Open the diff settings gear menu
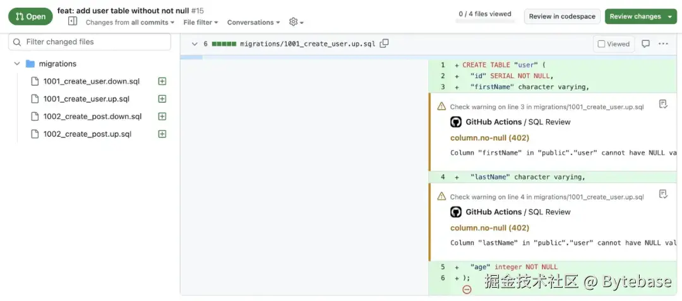 coord(296,22)
